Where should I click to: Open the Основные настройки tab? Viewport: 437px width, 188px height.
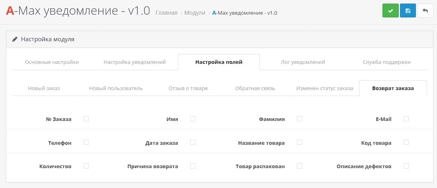point(52,62)
